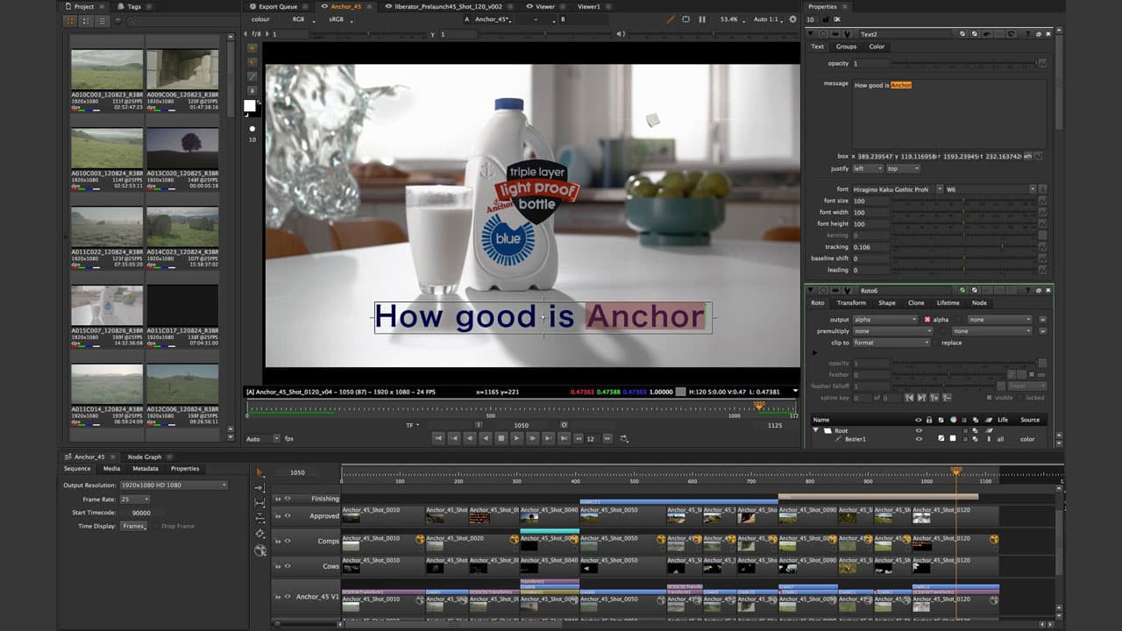Toggle the visible checkbox in Roto6
The width and height of the screenshot is (1122, 631).
click(x=989, y=397)
